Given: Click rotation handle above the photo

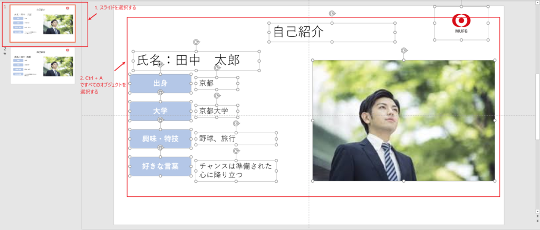Looking at the screenshot, I should coord(404,51).
